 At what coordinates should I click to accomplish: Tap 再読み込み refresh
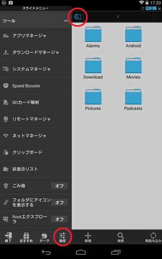pyautogui.click(x=153, y=237)
